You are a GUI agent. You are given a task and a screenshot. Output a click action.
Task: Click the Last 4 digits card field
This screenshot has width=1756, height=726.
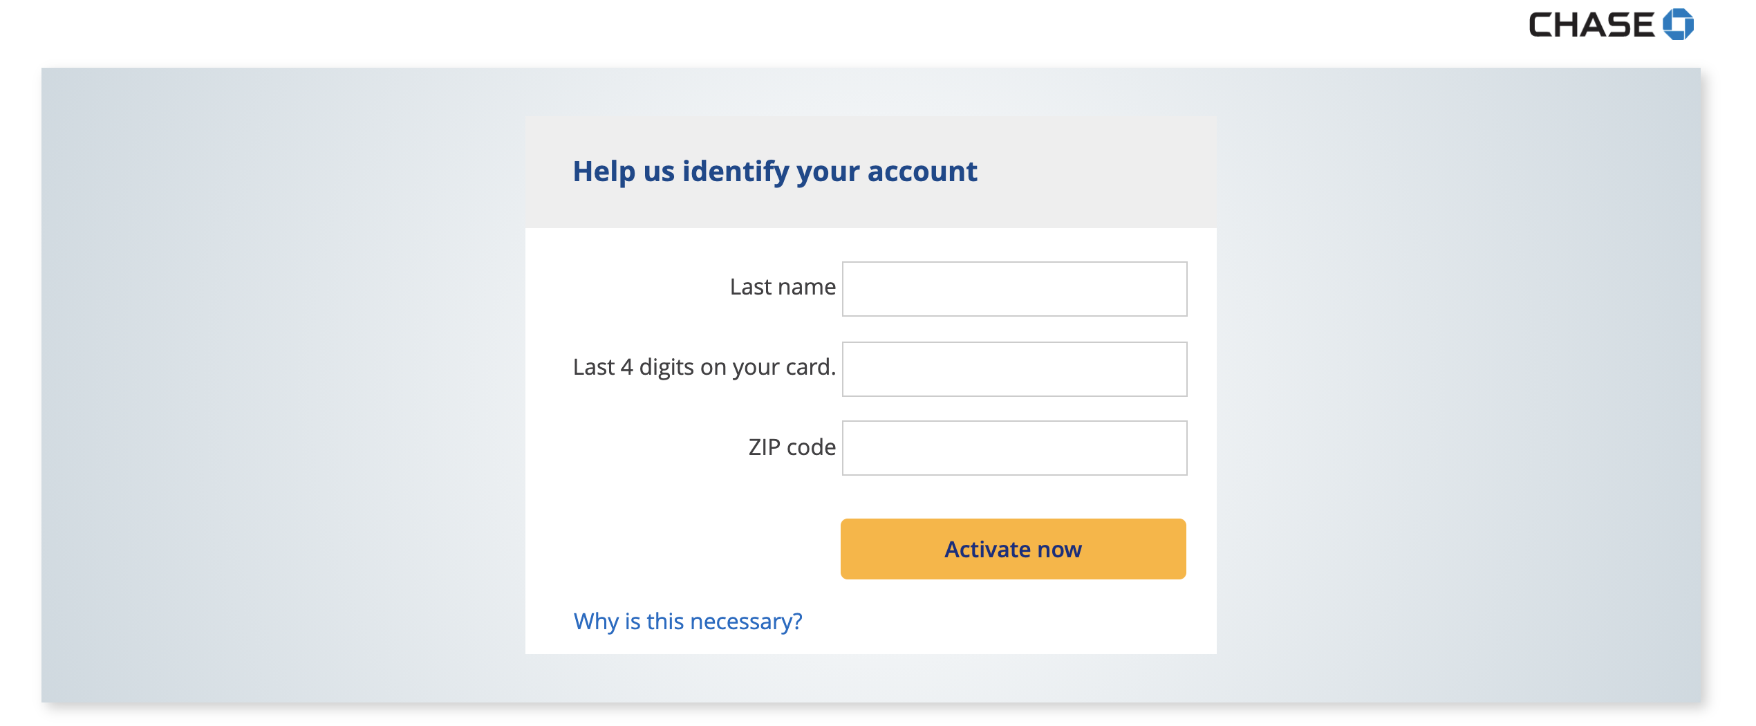1014,369
